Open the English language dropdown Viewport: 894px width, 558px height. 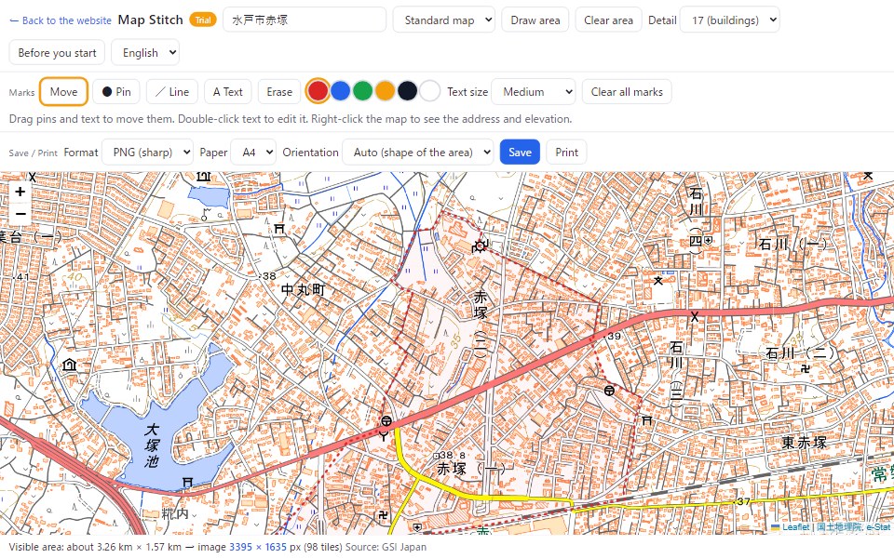[145, 52]
